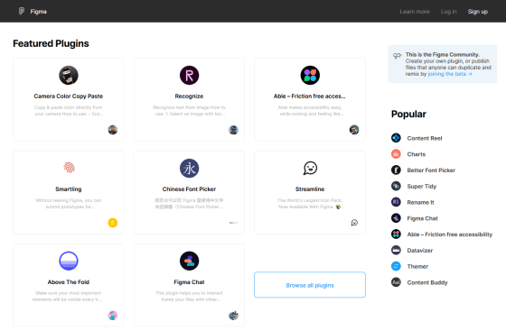Click Rename It icon in Popular list
Screen dimensions: 506x331
[x=396, y=202]
